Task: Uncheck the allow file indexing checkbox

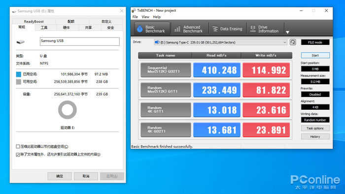Action: (x=18, y=155)
